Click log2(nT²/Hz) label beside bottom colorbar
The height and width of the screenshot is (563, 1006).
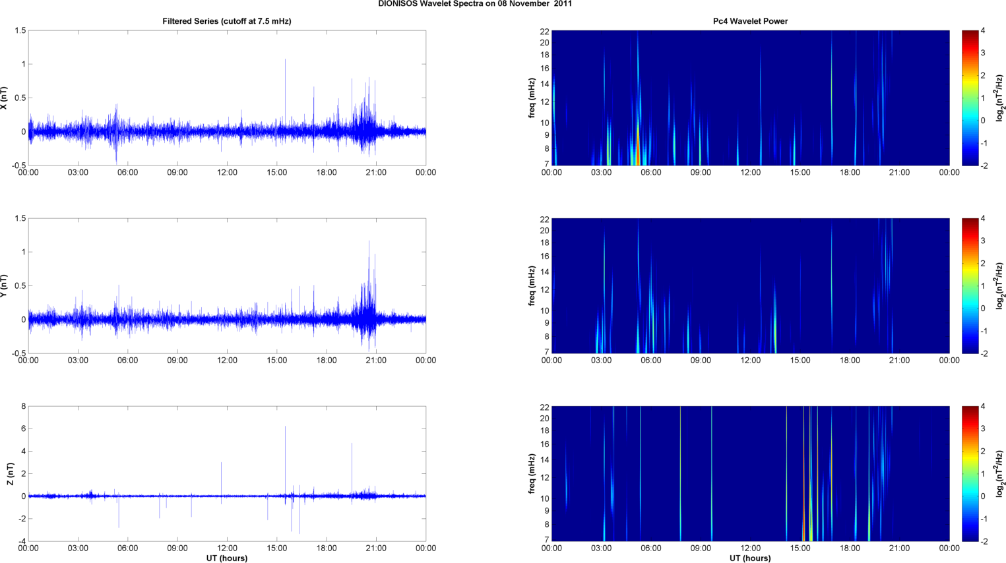1000,473
